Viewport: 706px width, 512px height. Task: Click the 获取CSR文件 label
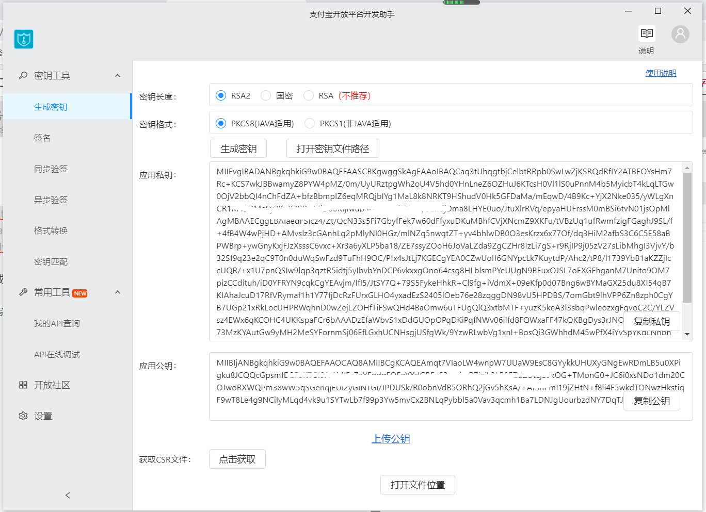click(165, 459)
